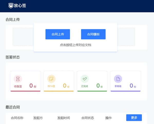Click the 放心签 shield logo icon

(11, 5)
